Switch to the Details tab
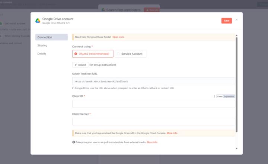 coord(42,53)
